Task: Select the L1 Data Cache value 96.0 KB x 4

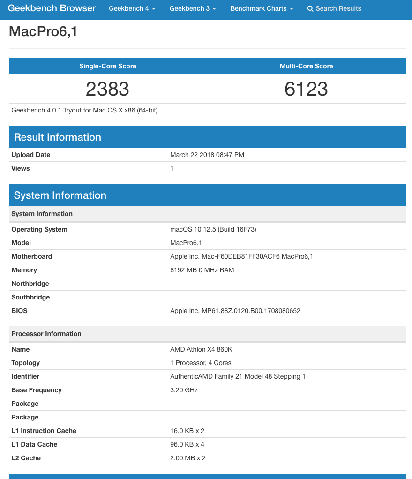Action: 187,444
